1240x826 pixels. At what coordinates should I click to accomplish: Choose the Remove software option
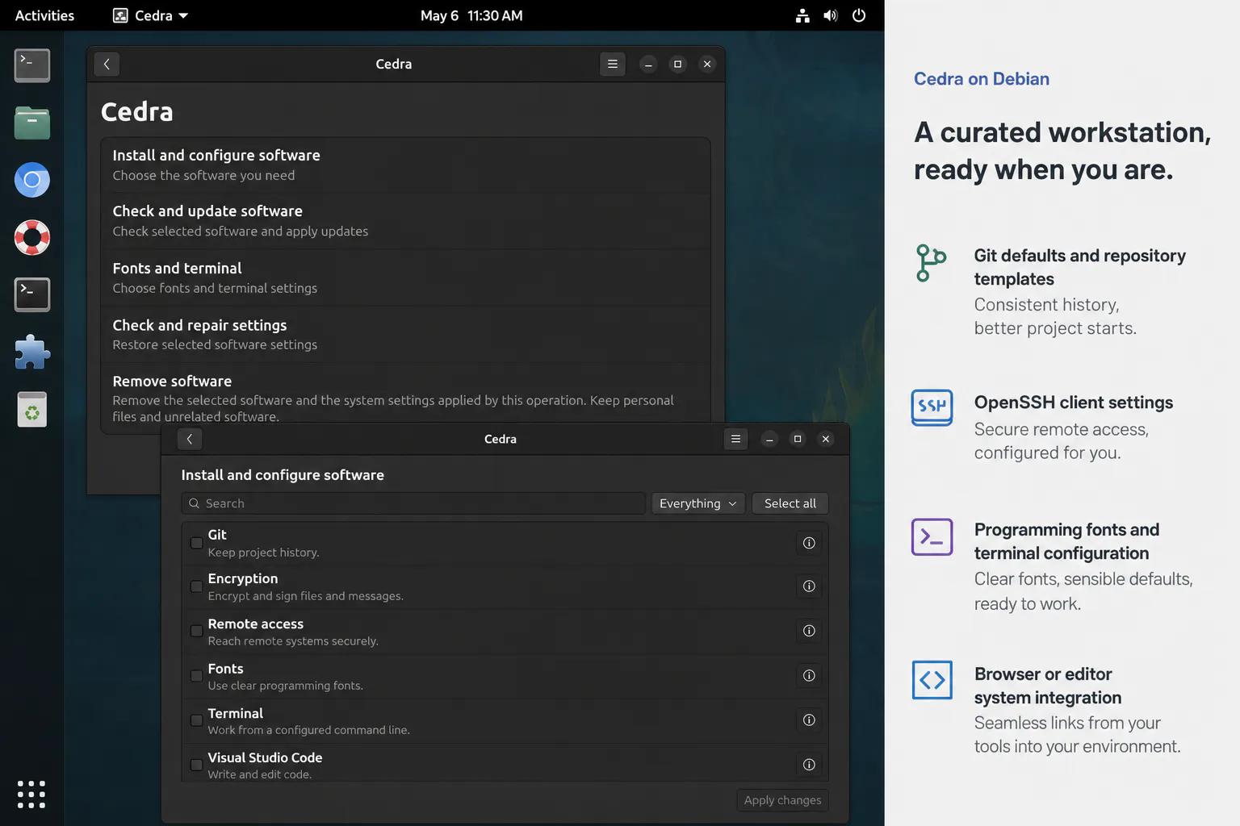coord(405,398)
